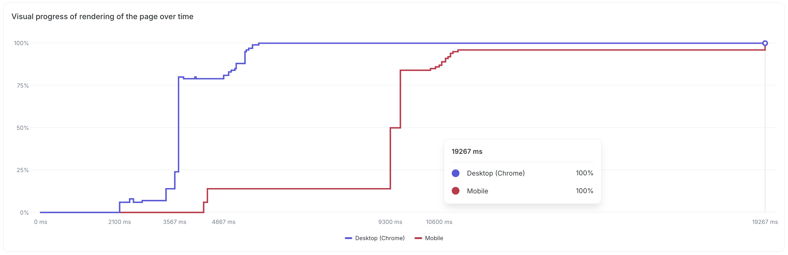
Task: Click the red legend line swatch
Action: coord(418,238)
